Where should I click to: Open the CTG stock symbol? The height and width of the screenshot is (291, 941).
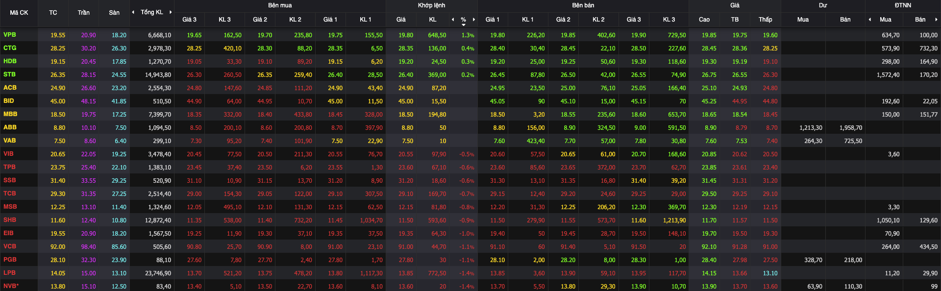coord(10,48)
